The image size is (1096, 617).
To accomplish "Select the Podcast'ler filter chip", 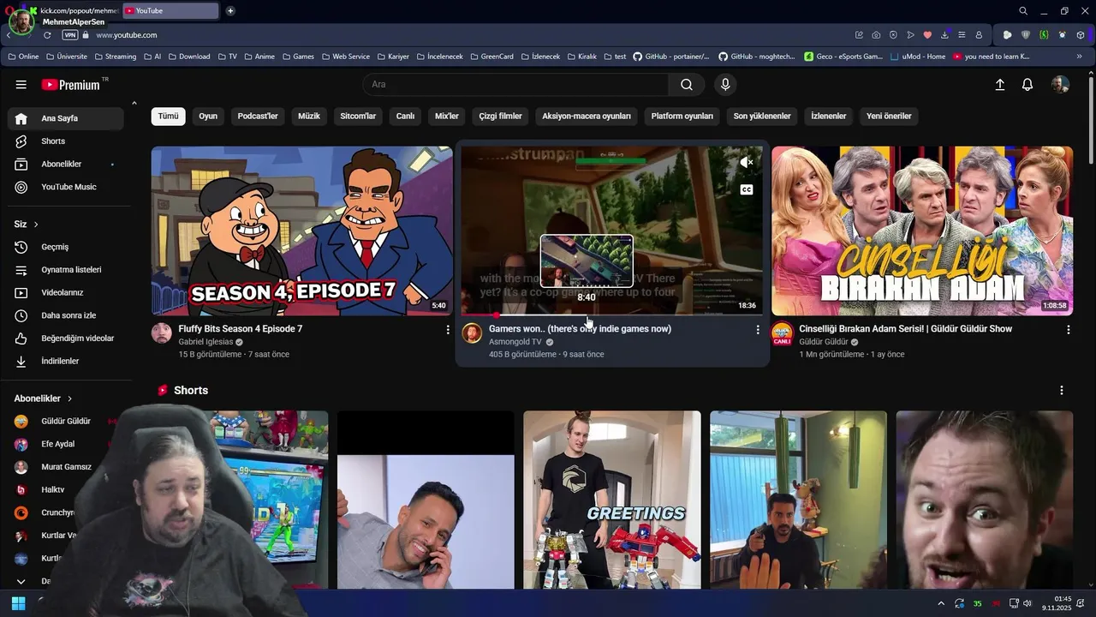I will pyautogui.click(x=258, y=116).
